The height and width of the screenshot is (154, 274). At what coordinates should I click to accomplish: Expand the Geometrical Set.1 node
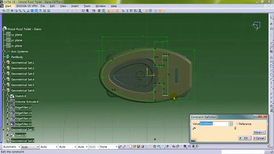[3, 62]
